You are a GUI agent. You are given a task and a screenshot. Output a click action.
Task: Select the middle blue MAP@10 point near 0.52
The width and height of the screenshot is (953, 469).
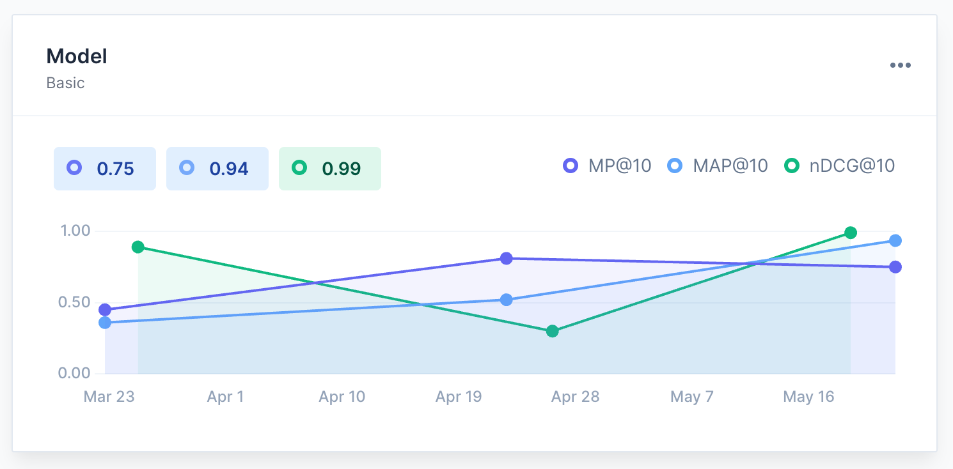pyautogui.click(x=507, y=300)
